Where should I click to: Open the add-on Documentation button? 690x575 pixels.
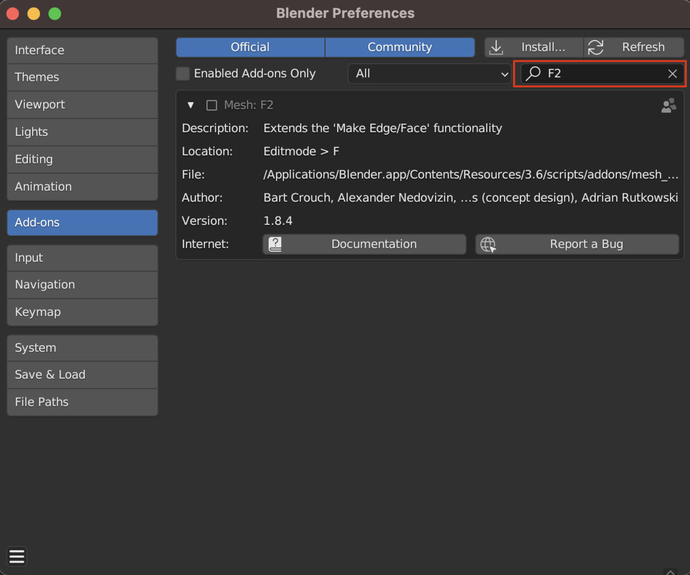[x=364, y=244]
